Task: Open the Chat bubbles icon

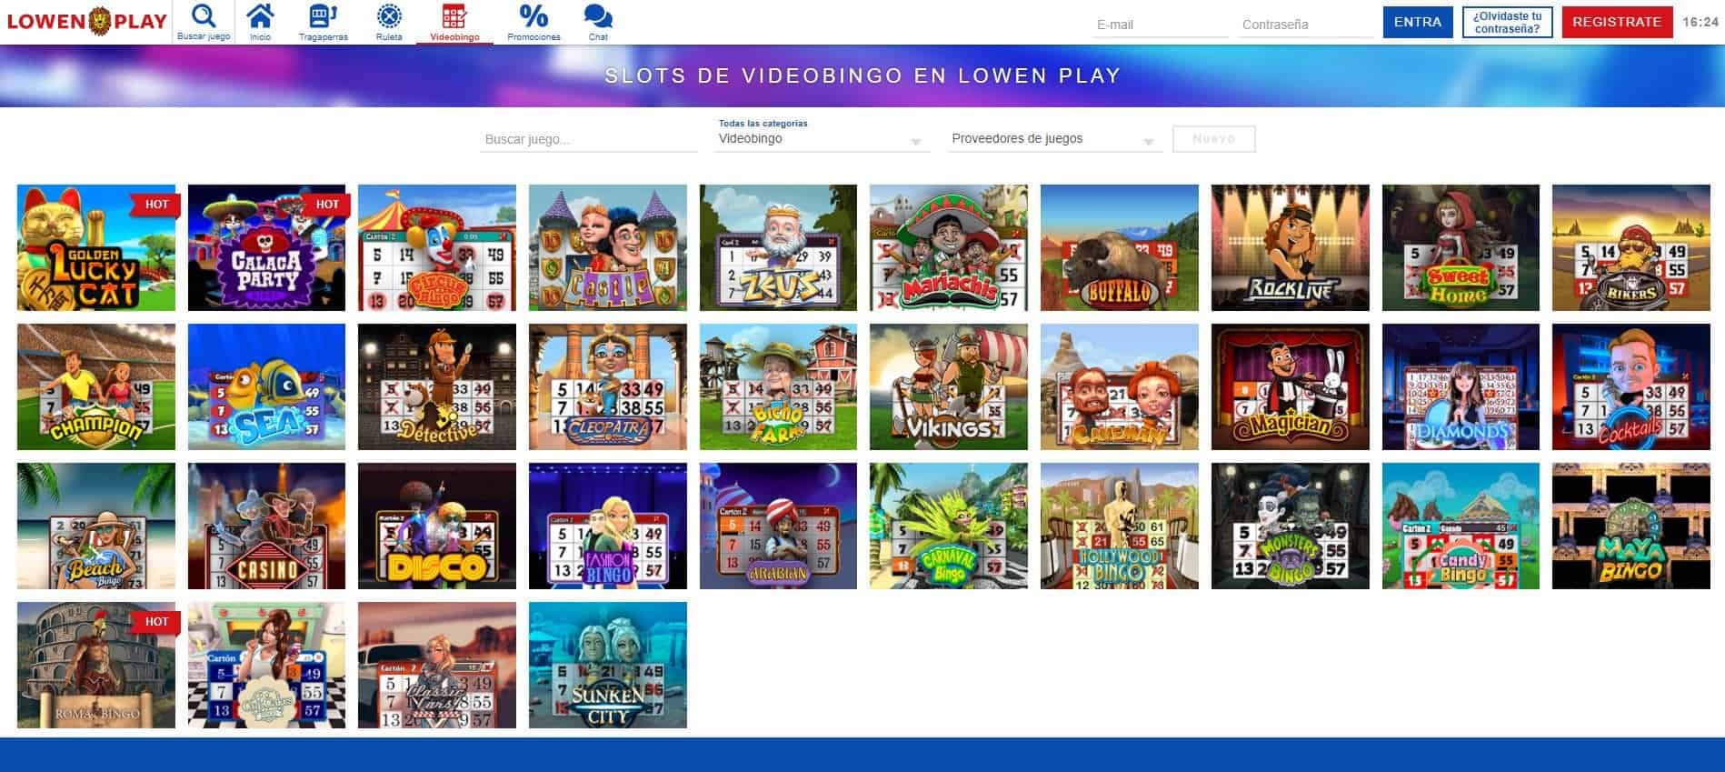Action: point(598,16)
